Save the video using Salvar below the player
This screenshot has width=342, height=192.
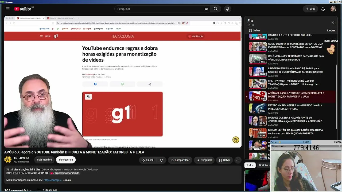[x=224, y=160]
